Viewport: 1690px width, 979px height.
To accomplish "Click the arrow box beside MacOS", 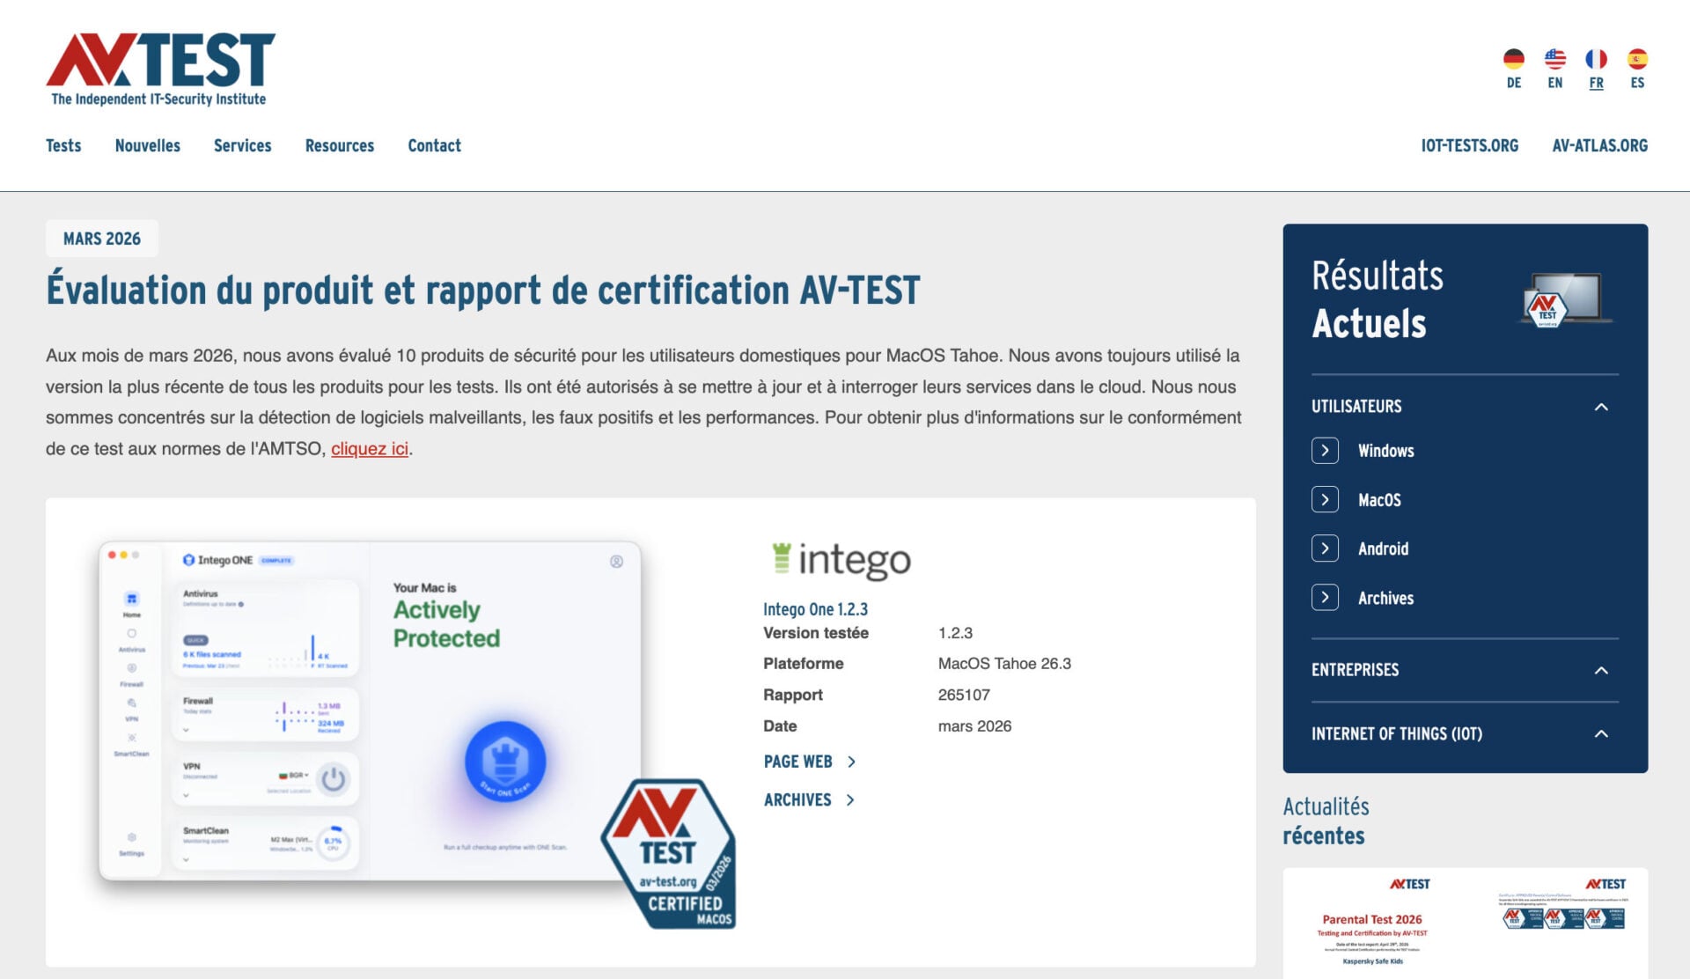I will [x=1325, y=500].
